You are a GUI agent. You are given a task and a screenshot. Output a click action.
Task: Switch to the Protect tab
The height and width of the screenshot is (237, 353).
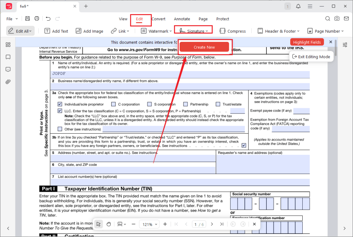(223, 19)
